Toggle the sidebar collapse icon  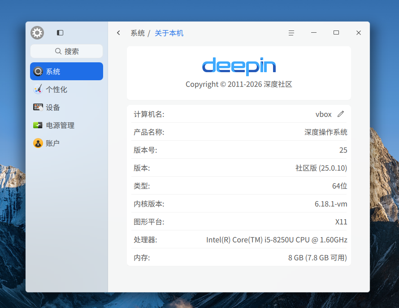[60, 33]
